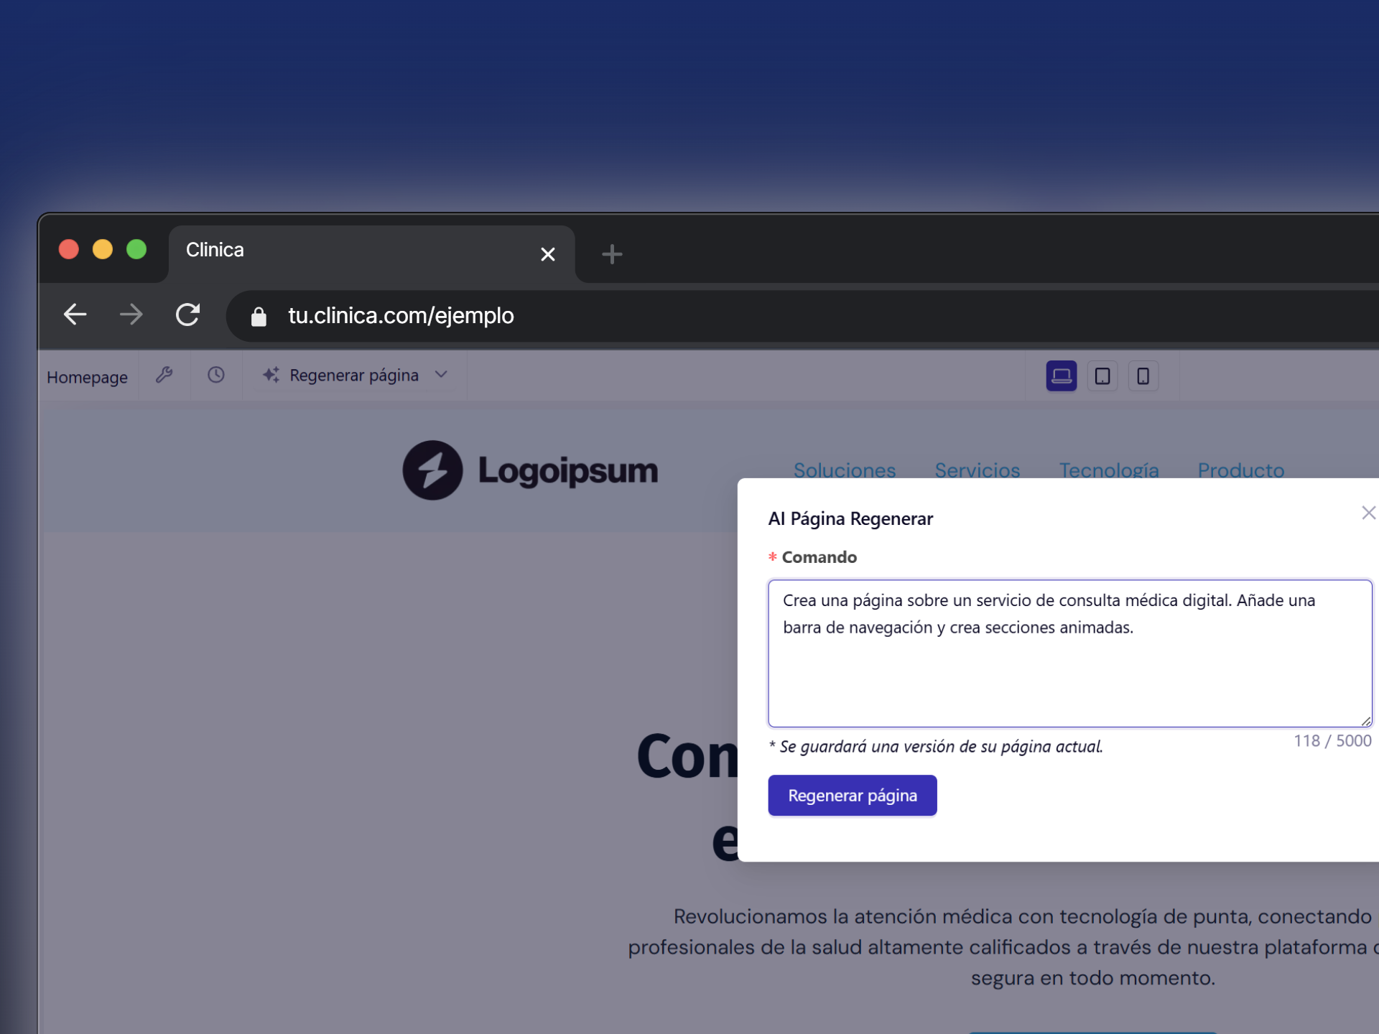This screenshot has width=1379, height=1034.
Task: Open the wrench settings icon
Action: [x=164, y=375]
